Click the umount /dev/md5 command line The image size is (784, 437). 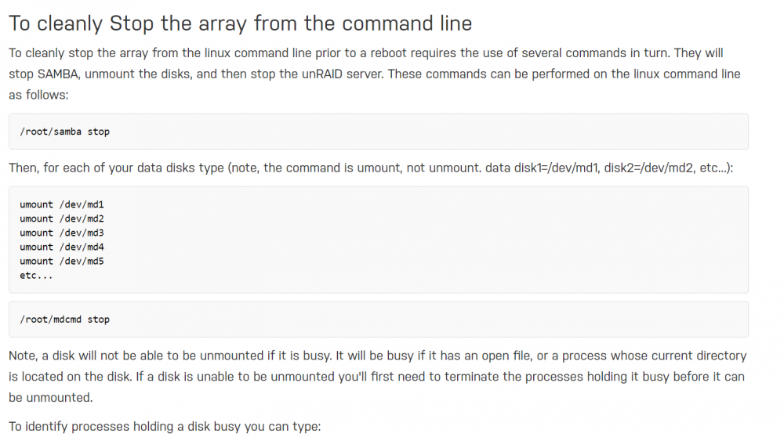pos(62,262)
